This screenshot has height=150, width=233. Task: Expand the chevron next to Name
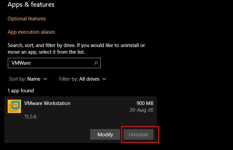tap(46, 79)
